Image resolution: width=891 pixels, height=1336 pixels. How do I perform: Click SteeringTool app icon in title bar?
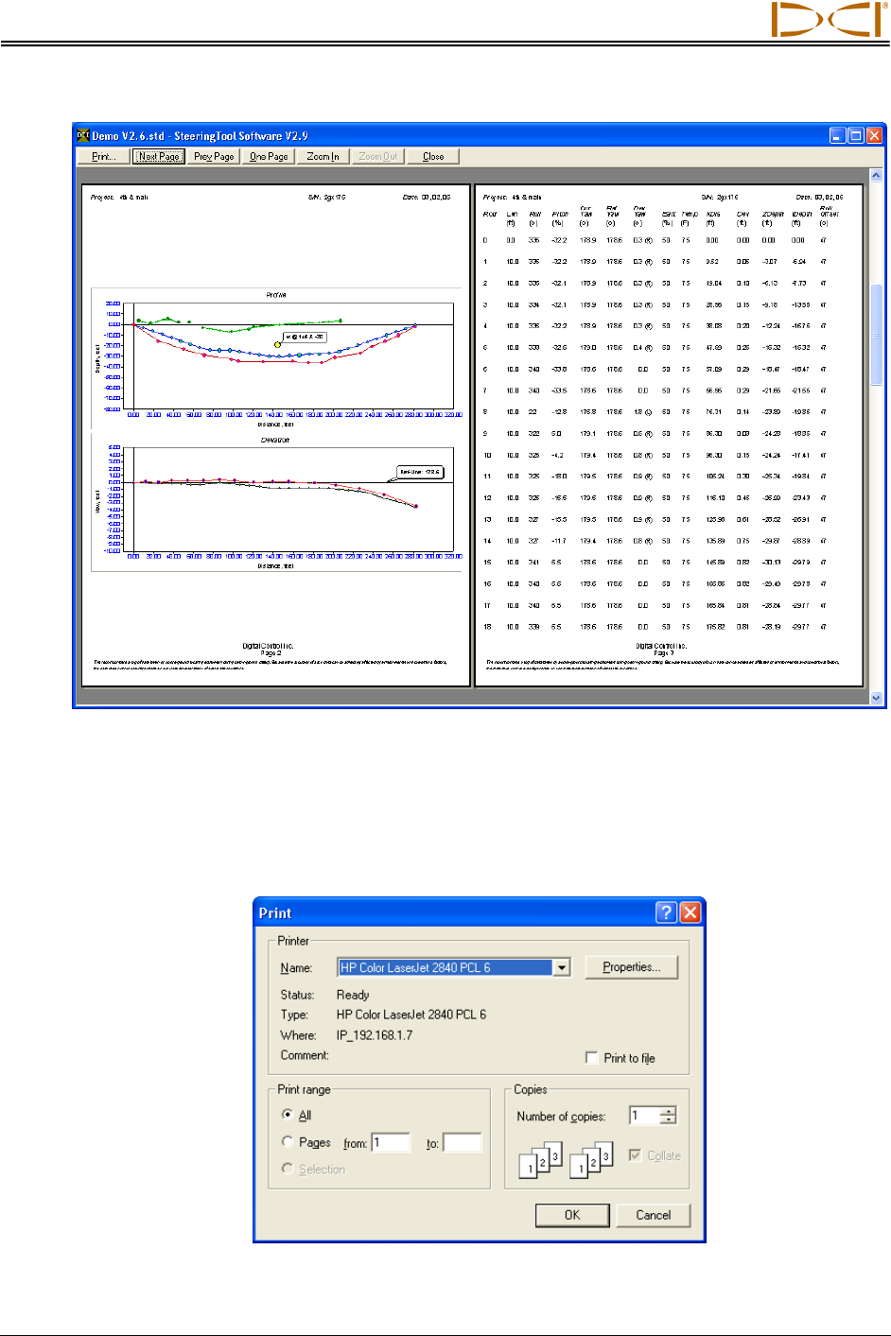tap(82, 135)
